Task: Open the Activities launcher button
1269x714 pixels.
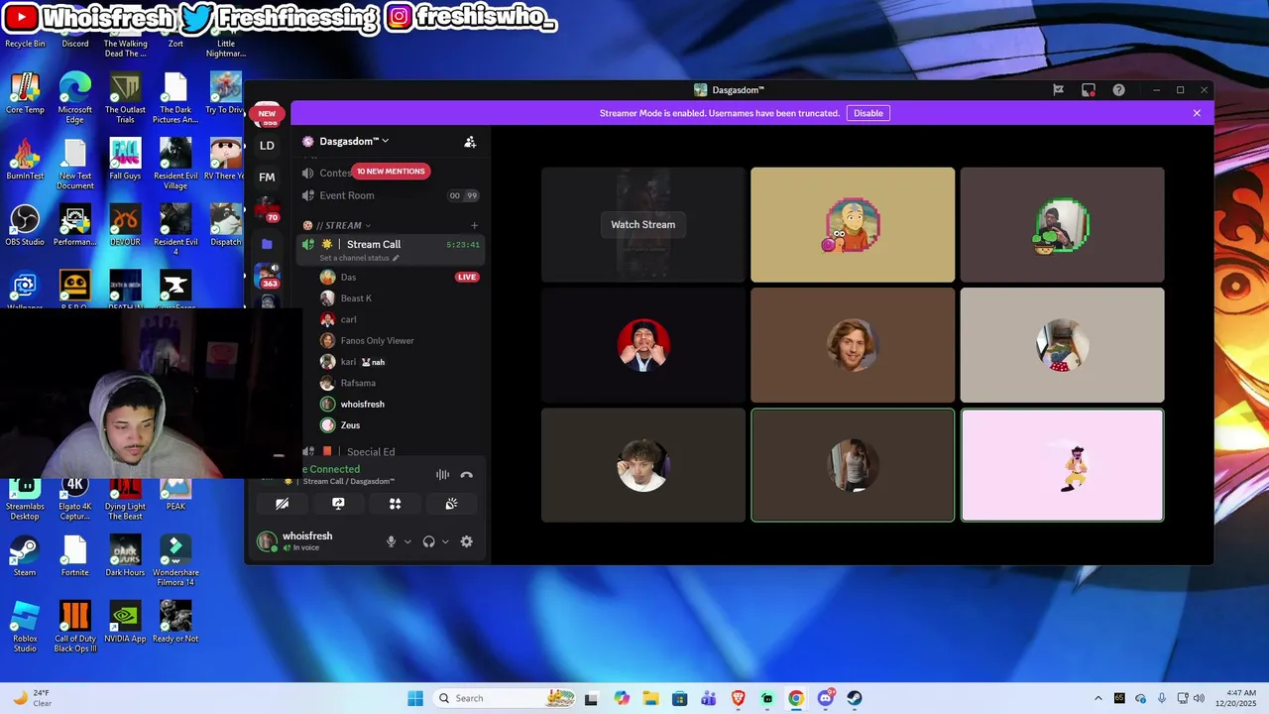Action: click(395, 504)
